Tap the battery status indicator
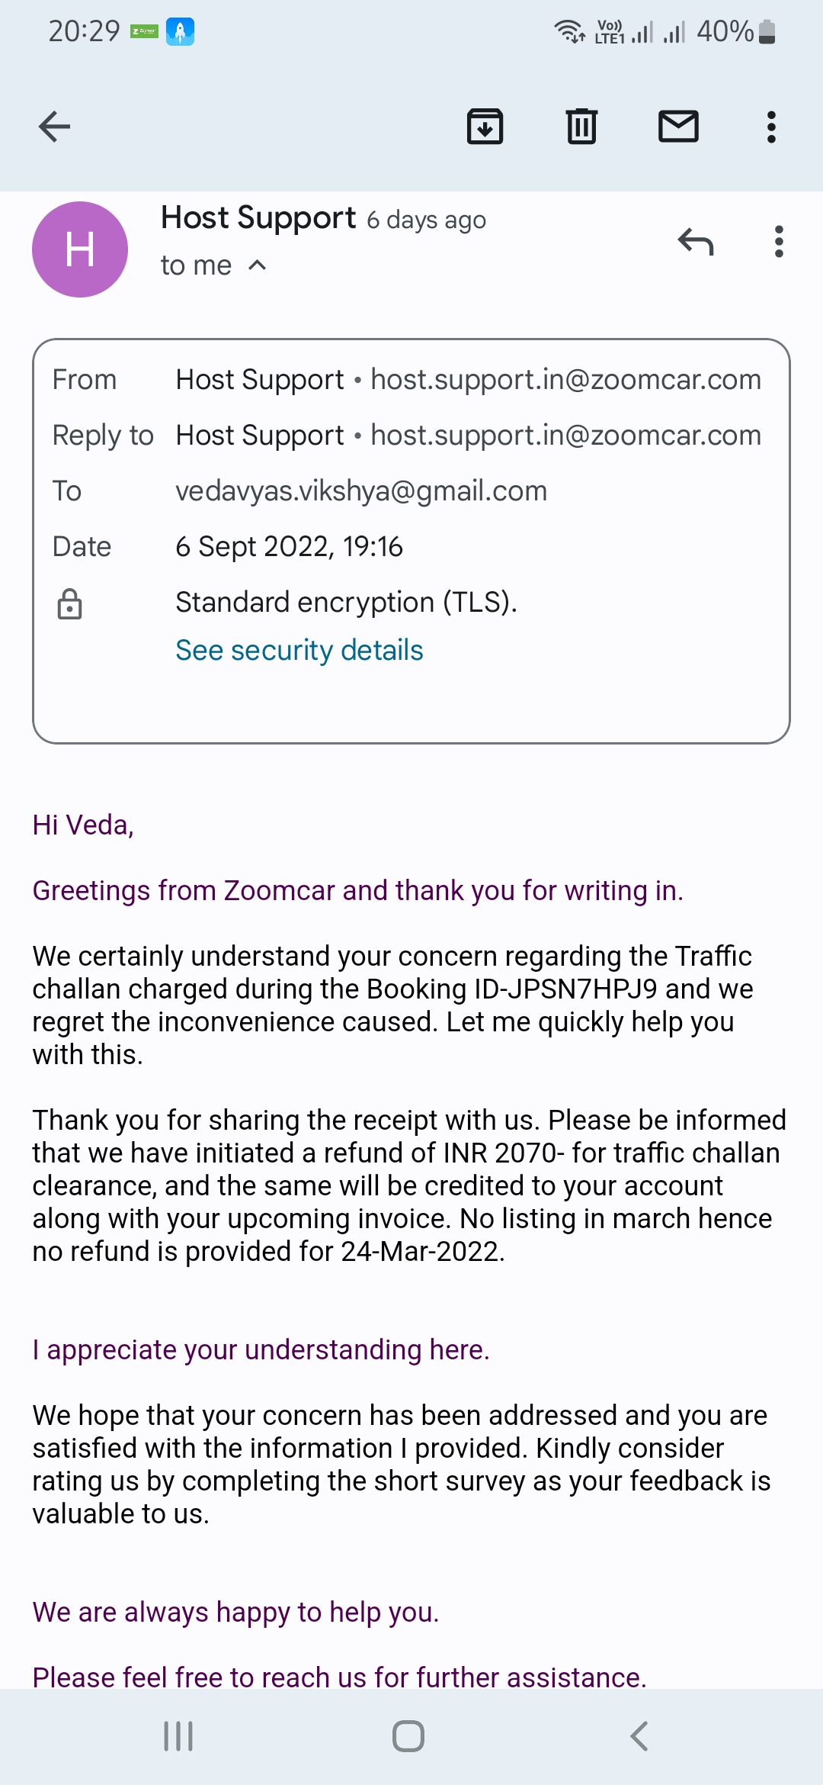Screen dimensions: 823x1785 [x=767, y=32]
